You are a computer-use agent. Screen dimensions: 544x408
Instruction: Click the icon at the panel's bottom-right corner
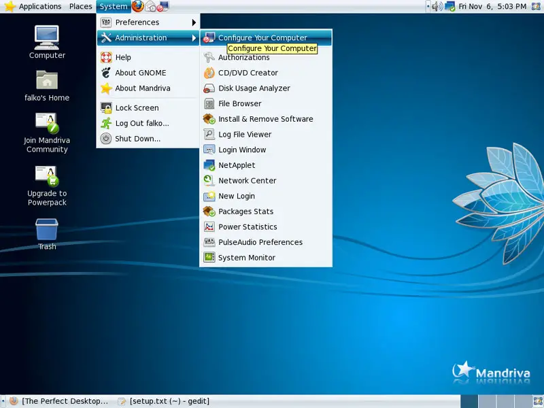(537, 401)
